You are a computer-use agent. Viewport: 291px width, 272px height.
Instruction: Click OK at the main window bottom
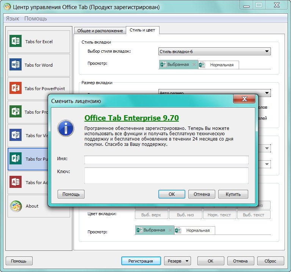(x=210, y=261)
